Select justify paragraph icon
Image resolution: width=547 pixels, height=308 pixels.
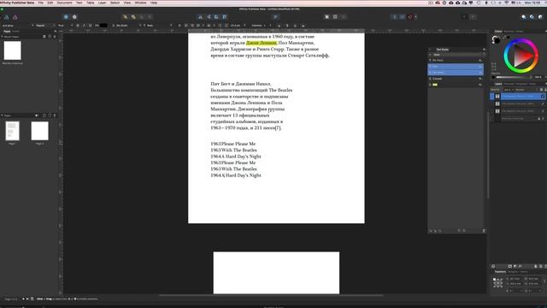point(198,26)
